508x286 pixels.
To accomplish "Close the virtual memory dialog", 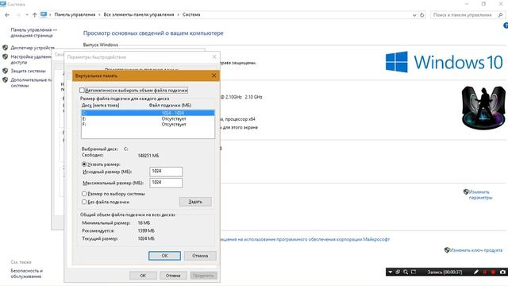I will click(x=214, y=75).
